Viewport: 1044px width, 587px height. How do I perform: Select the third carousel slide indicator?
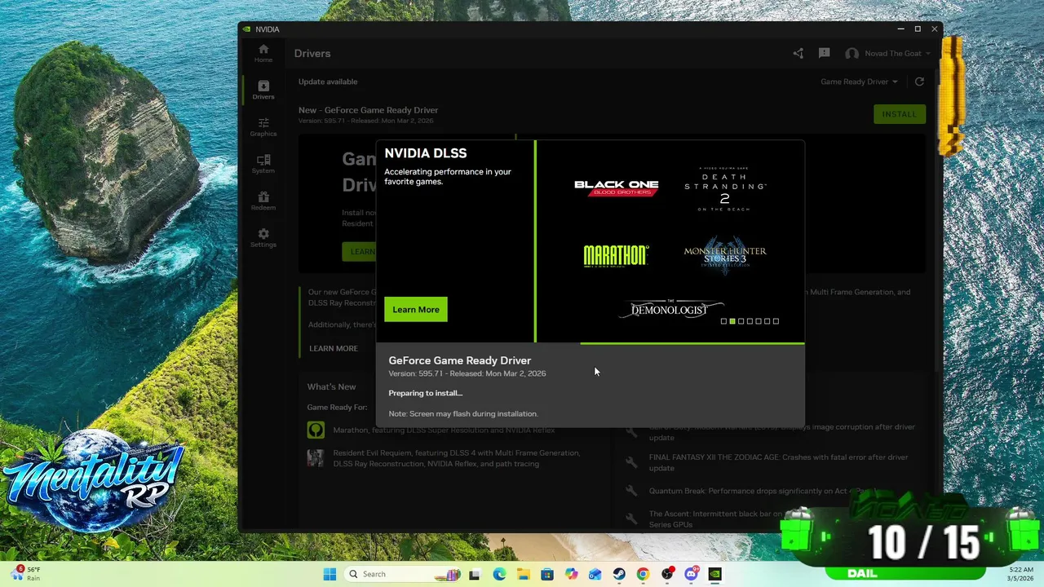tap(741, 321)
